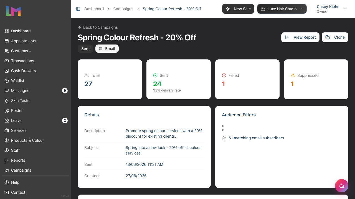This screenshot has height=199, width=355.
Task: Click the Email channel badge
Action: 107,49
